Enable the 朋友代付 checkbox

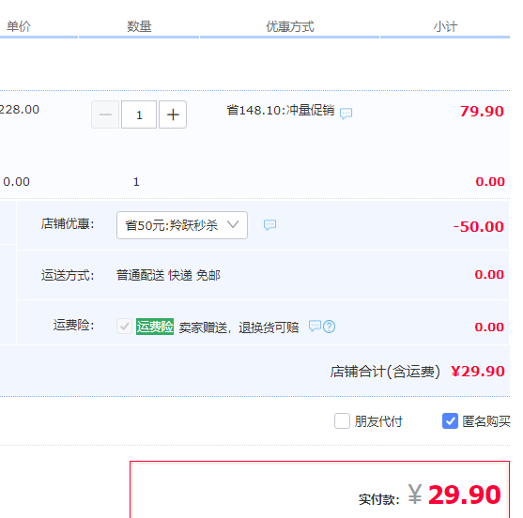click(x=342, y=421)
